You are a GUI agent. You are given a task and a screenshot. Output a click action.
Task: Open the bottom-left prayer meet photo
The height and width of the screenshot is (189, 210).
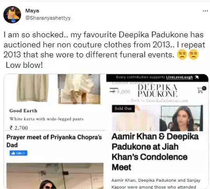[55, 176]
